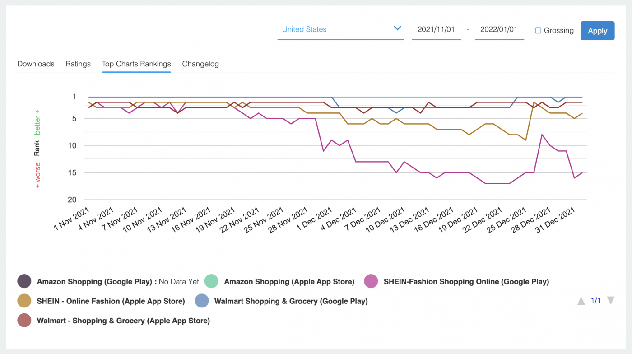Click the Amazon Shopping Google Play legend icon

pyautogui.click(x=25, y=281)
